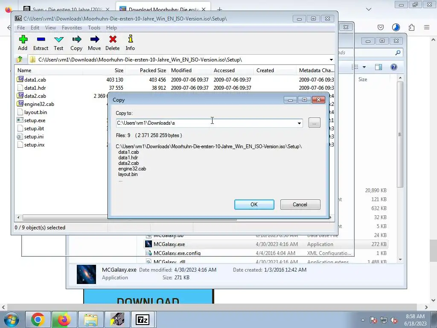Open Explorer help question mark icon
This screenshot has height=328, width=437.
click(x=394, y=67)
